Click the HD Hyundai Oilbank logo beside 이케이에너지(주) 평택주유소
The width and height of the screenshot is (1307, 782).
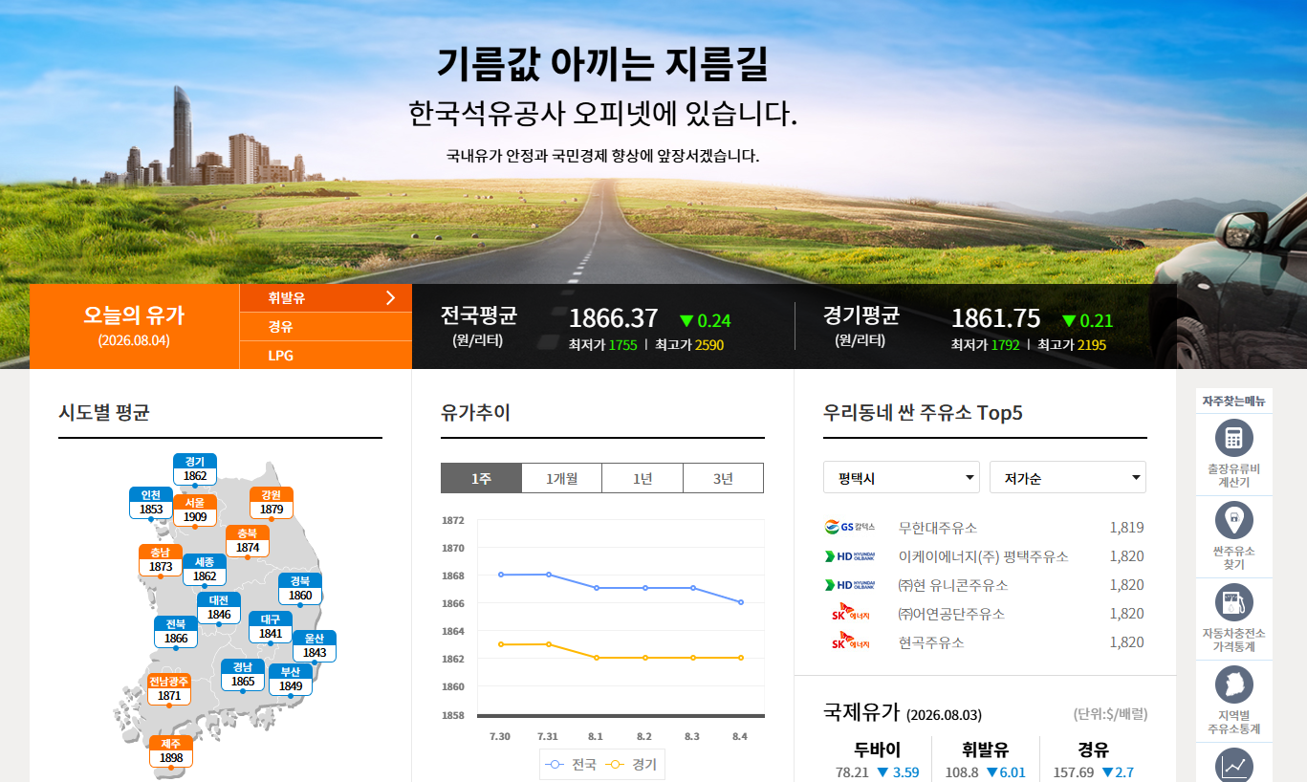point(849,556)
